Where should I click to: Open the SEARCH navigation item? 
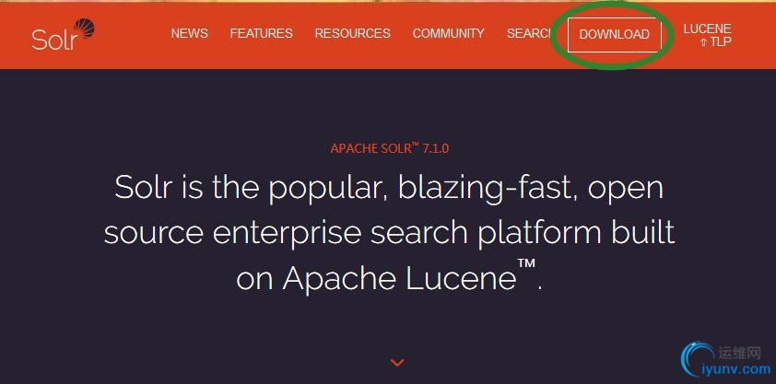[529, 33]
